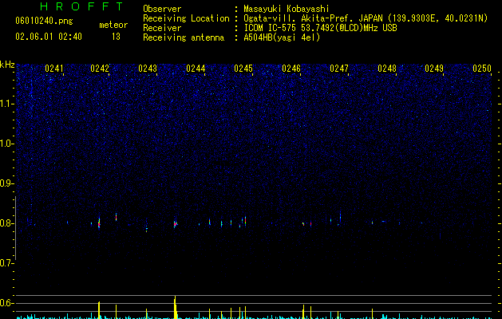The height and width of the screenshot is (319, 502).
Task: Click the 0.8 kHz axis label
Action: coord(7,223)
